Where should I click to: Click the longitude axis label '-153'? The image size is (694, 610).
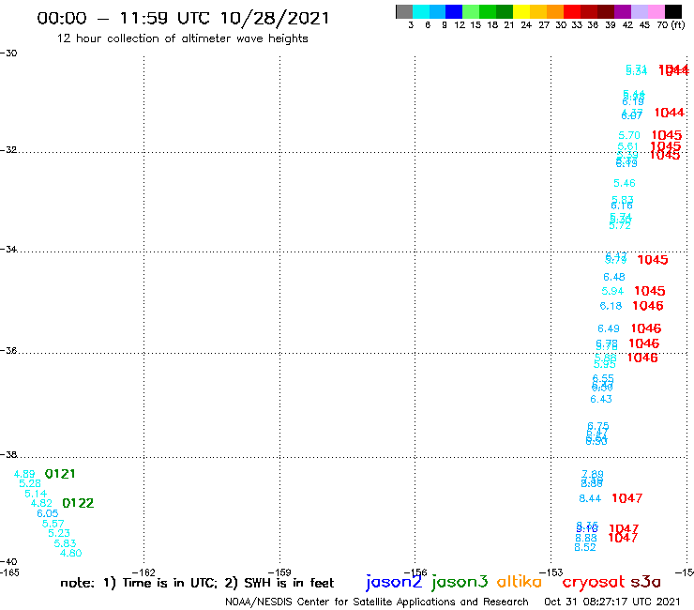tap(551, 572)
